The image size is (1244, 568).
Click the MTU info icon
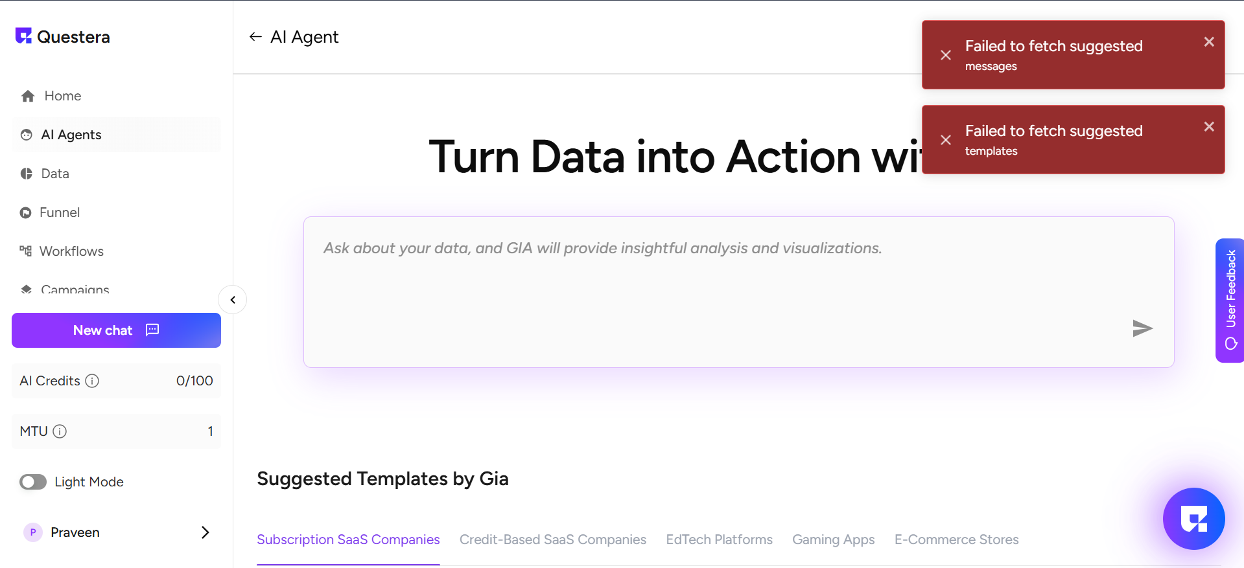coord(60,431)
